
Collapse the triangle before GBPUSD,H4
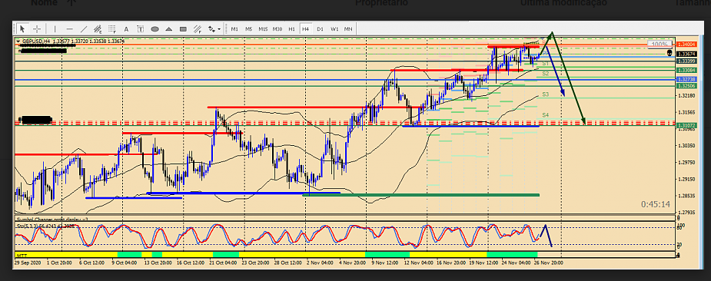click(x=18, y=41)
